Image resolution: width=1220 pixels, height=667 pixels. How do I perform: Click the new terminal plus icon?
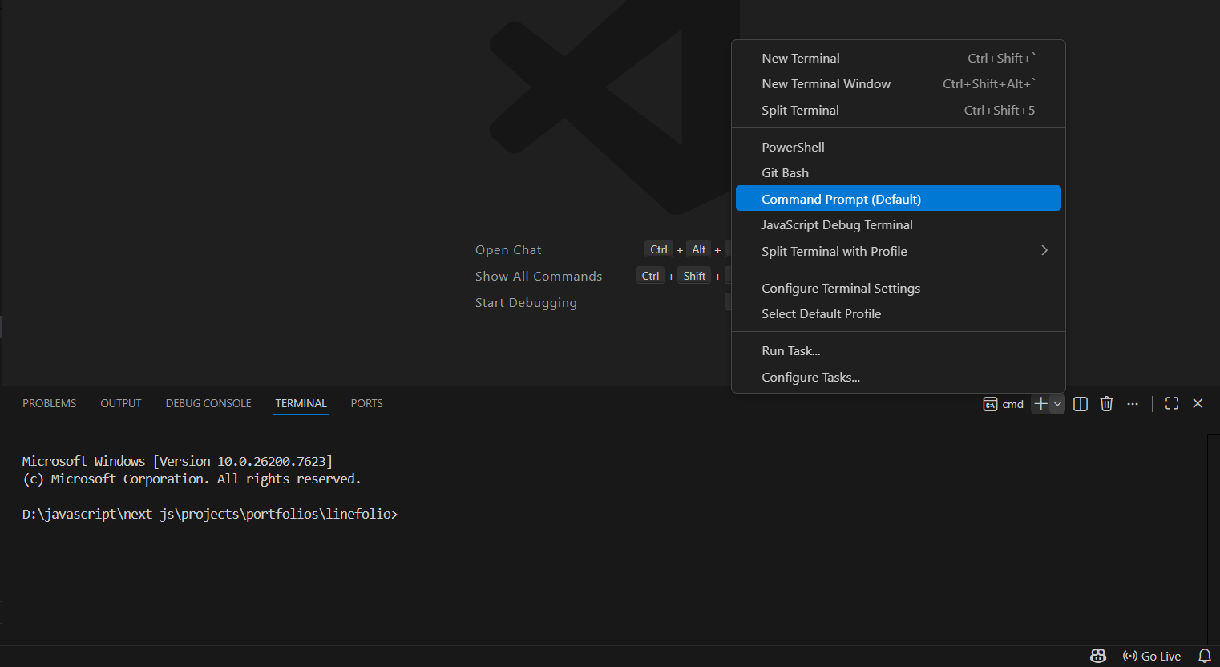(x=1040, y=404)
